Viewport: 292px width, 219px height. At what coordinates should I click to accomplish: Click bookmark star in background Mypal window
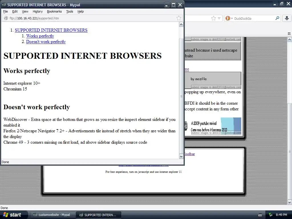click(213, 18)
